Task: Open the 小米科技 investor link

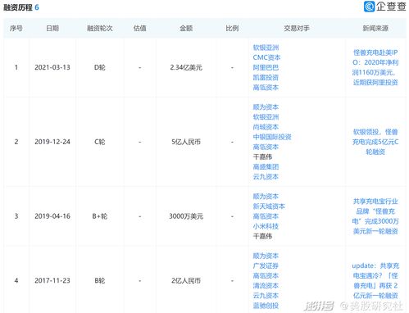Action: click(x=266, y=226)
